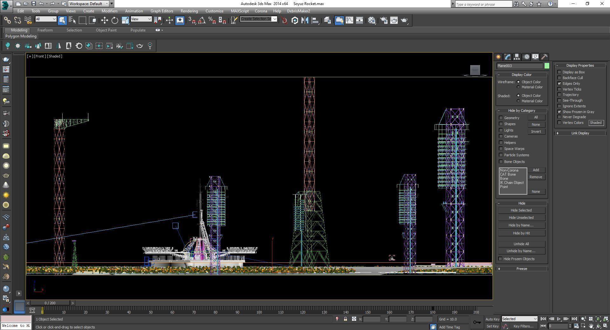Select Material Color for Wireframe
Viewport: 610px width, 330px height.
[x=518, y=87]
